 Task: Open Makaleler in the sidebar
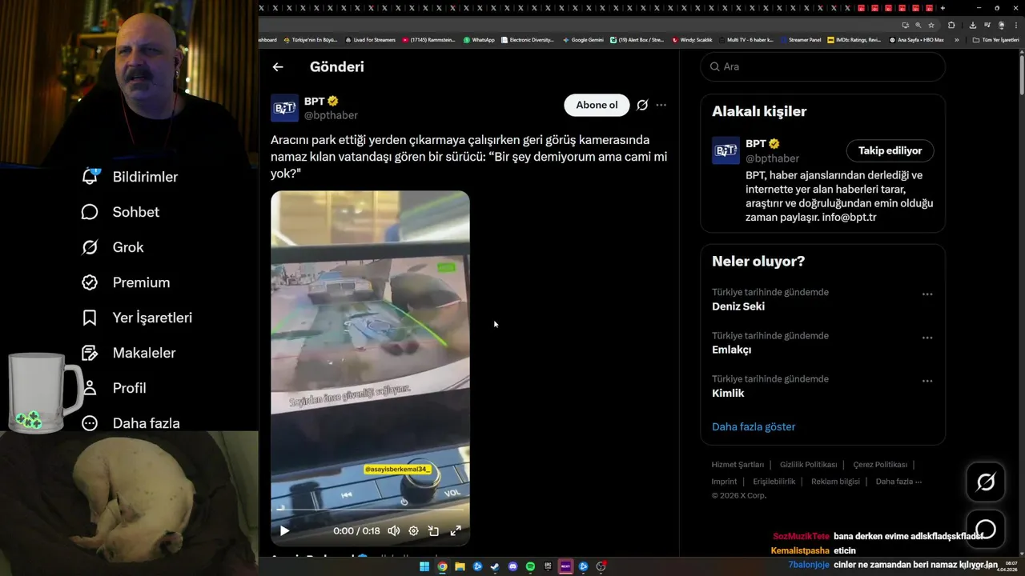(128, 353)
